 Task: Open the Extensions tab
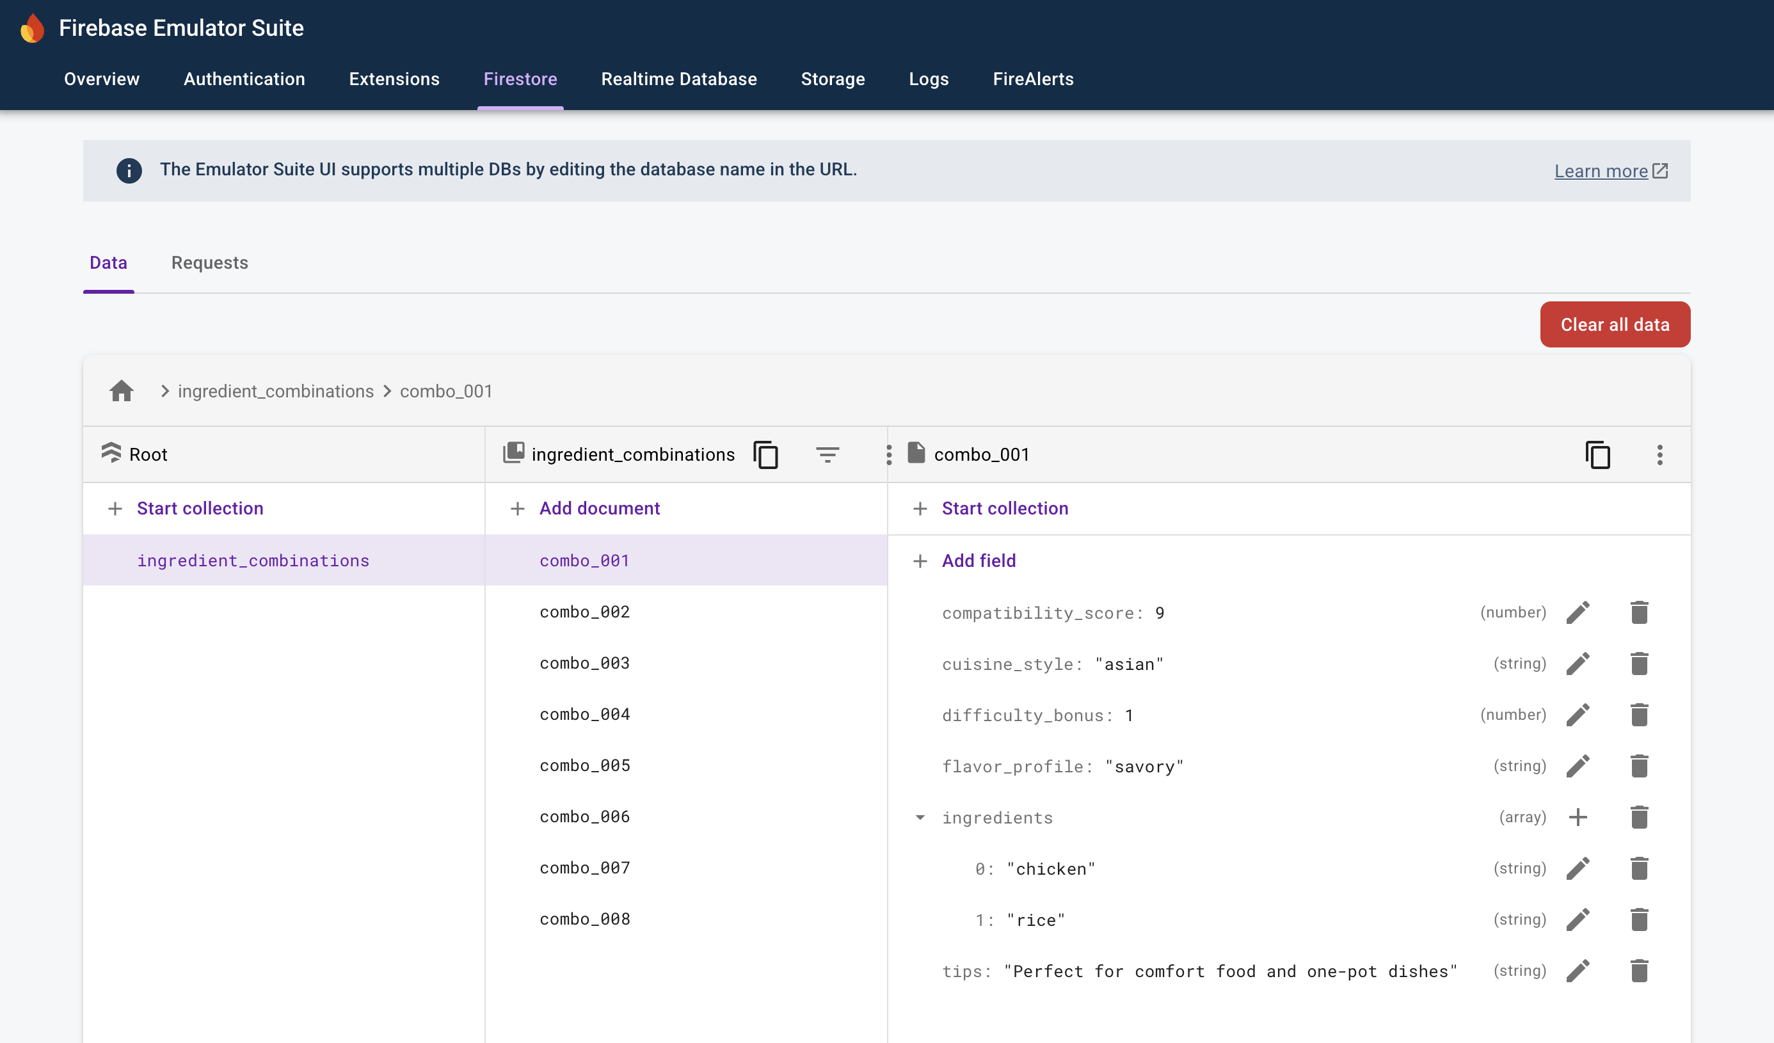point(394,79)
